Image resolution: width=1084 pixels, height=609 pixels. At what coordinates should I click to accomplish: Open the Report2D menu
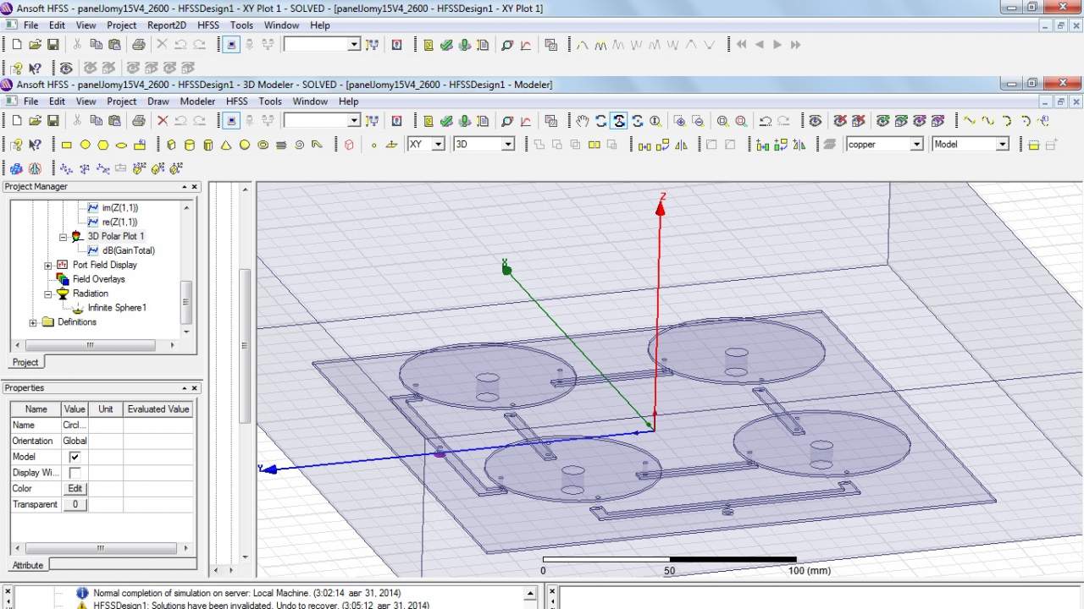[167, 25]
